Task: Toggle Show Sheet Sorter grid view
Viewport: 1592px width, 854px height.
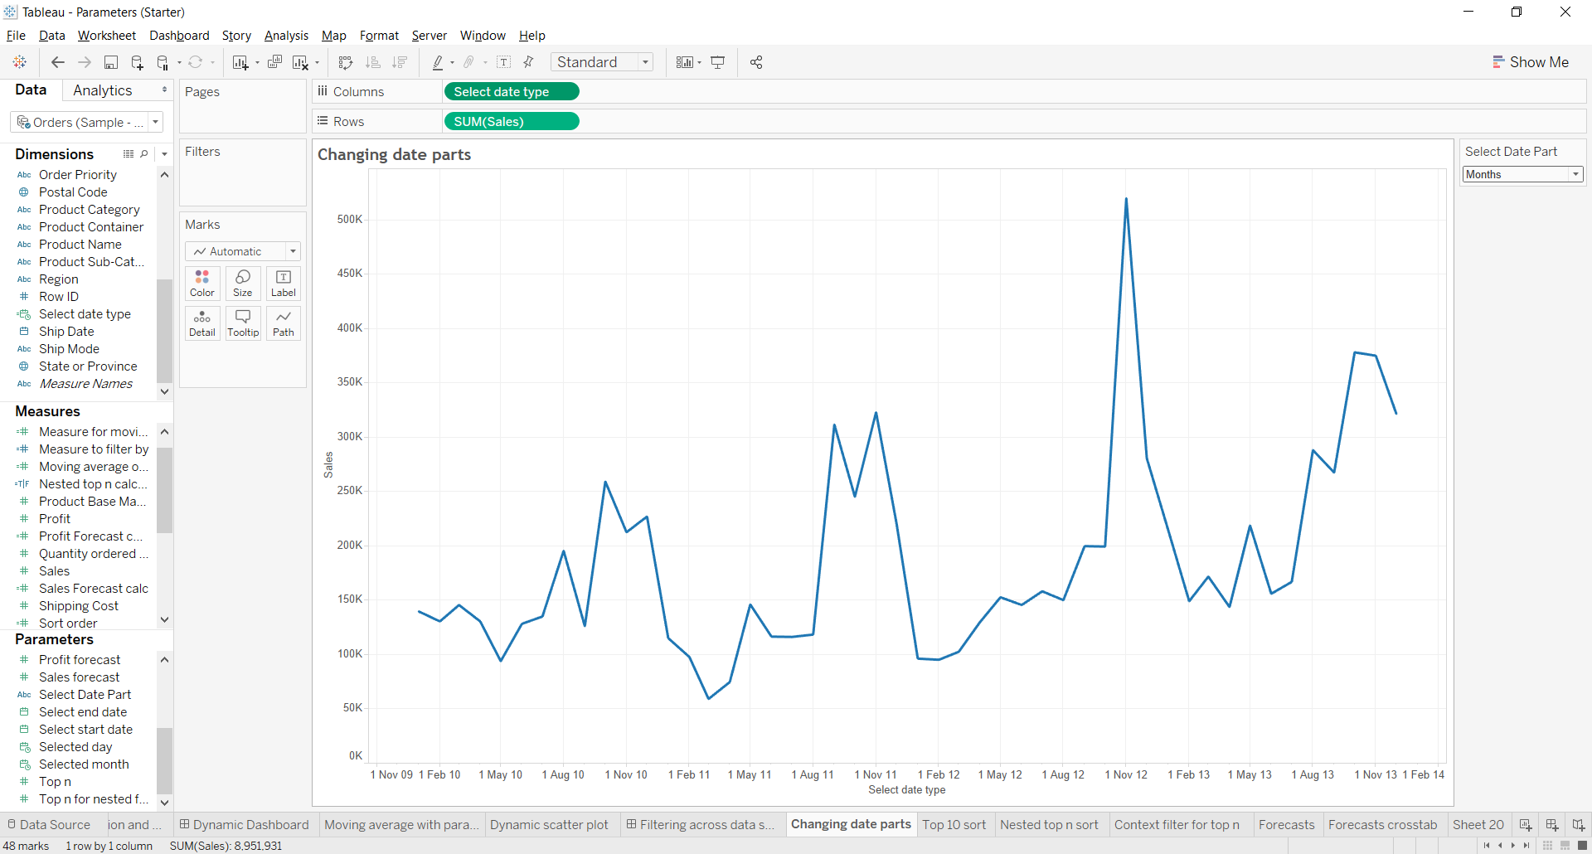Action: pyautogui.click(x=1547, y=846)
